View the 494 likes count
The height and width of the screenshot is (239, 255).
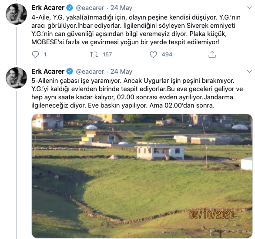click(167, 55)
